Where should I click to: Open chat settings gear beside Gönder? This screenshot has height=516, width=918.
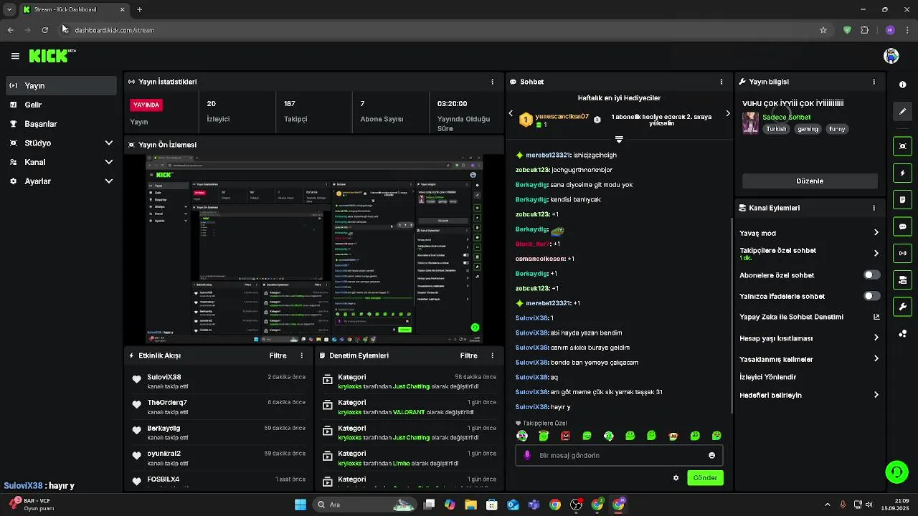pos(676,478)
